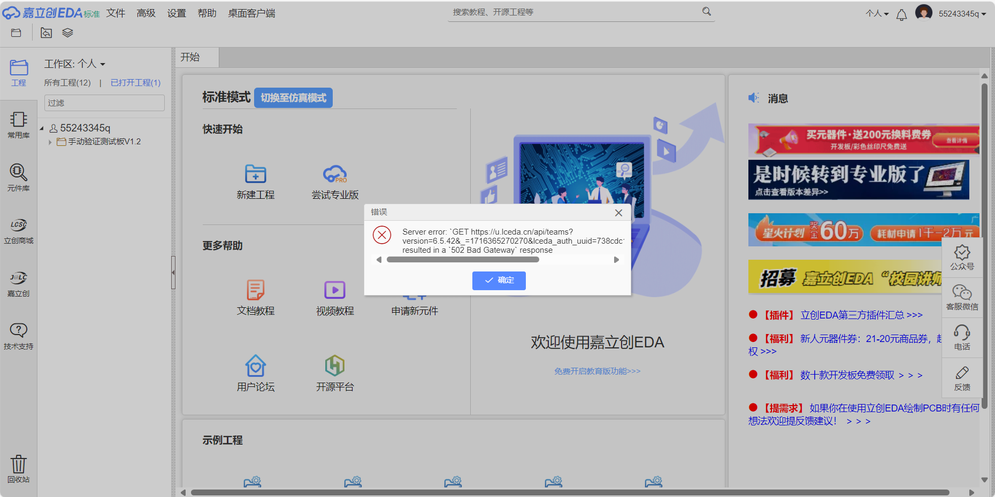Click the 过滤 filter input field
Viewport: 995px width, 497px height.
click(104, 103)
